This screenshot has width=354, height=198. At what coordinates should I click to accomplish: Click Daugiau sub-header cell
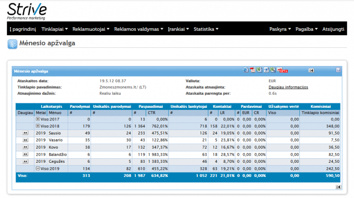pyautogui.click(x=25, y=113)
